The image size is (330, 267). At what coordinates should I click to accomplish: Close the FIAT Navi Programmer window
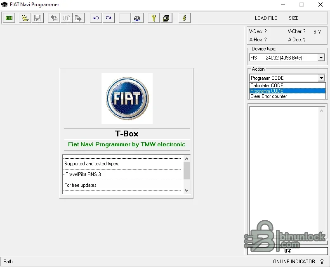click(x=321, y=5)
